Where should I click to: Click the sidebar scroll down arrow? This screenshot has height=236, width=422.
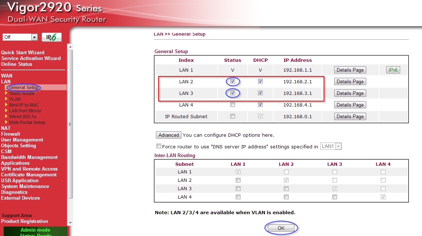tap(70, 223)
